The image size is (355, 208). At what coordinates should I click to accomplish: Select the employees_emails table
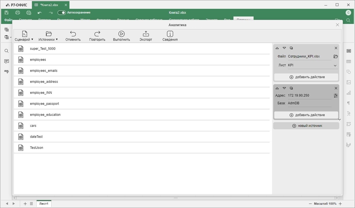142,71
